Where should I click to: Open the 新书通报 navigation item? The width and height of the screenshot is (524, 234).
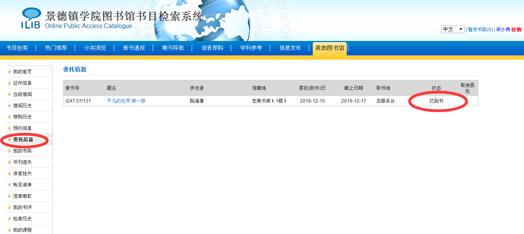point(134,48)
